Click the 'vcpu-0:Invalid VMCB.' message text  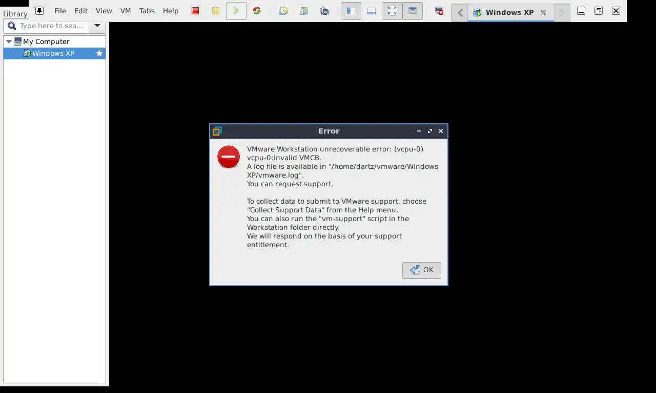(x=284, y=158)
